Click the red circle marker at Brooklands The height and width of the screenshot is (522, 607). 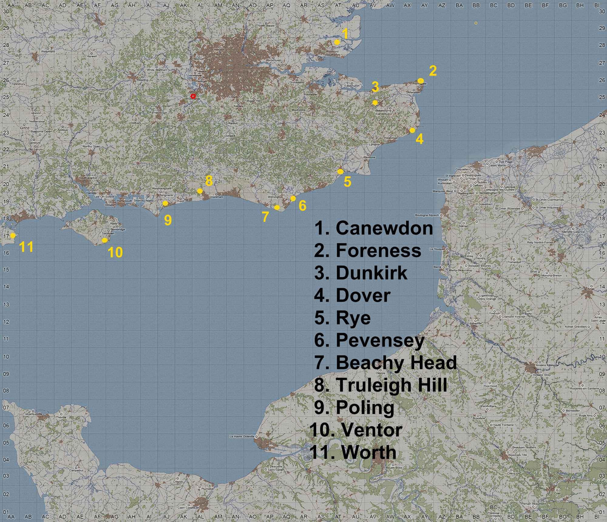(x=193, y=96)
